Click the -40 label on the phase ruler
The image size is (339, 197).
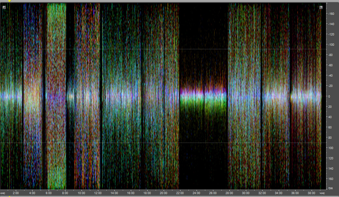[331, 75]
